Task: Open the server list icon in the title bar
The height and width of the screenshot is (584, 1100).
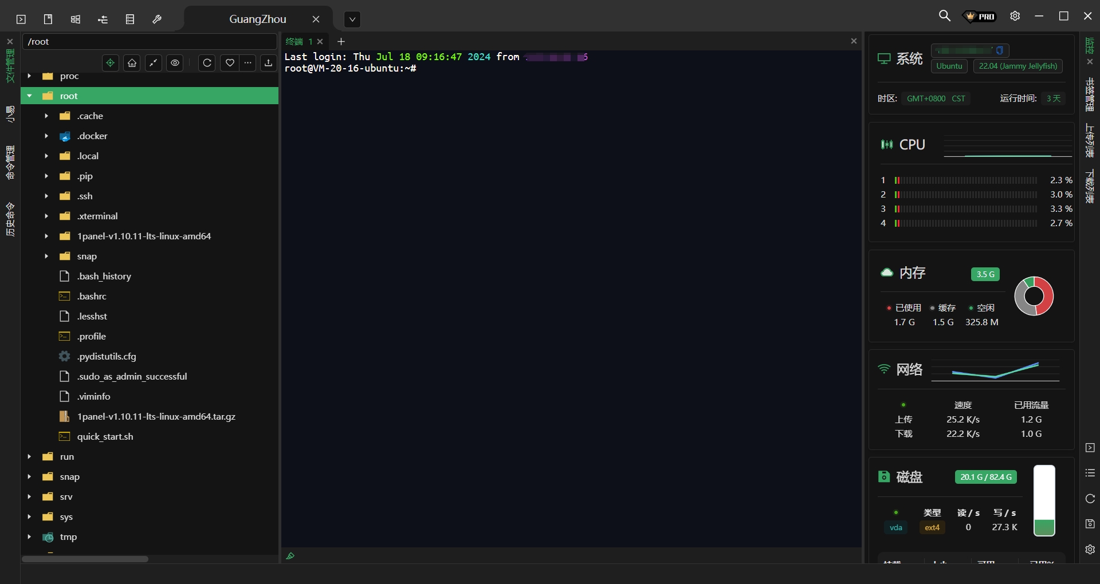Action: coord(130,19)
